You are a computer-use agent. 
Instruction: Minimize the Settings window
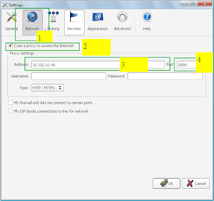click(185, 4)
